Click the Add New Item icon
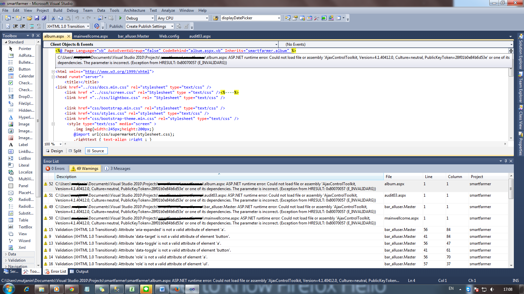This screenshot has height=294, width=524. (19, 18)
